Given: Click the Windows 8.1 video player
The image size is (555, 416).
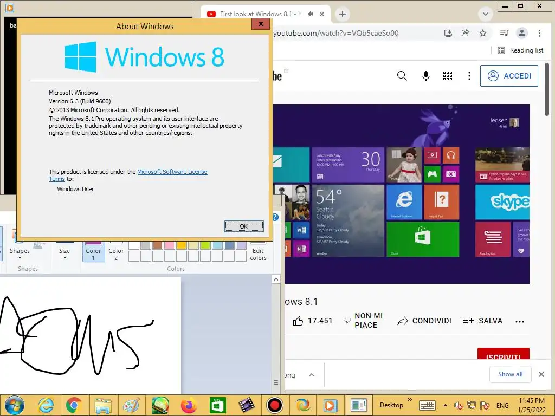Looking at the screenshot, I should click(402, 193).
